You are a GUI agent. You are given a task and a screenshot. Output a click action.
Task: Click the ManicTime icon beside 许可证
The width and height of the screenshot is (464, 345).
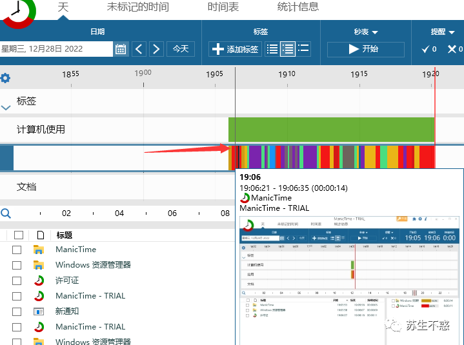coord(39,281)
